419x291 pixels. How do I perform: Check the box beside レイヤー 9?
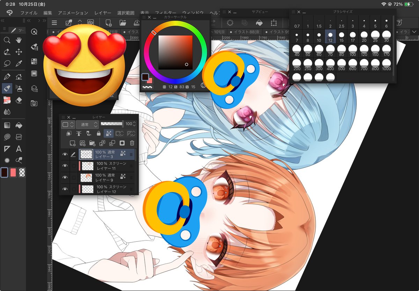(x=74, y=178)
